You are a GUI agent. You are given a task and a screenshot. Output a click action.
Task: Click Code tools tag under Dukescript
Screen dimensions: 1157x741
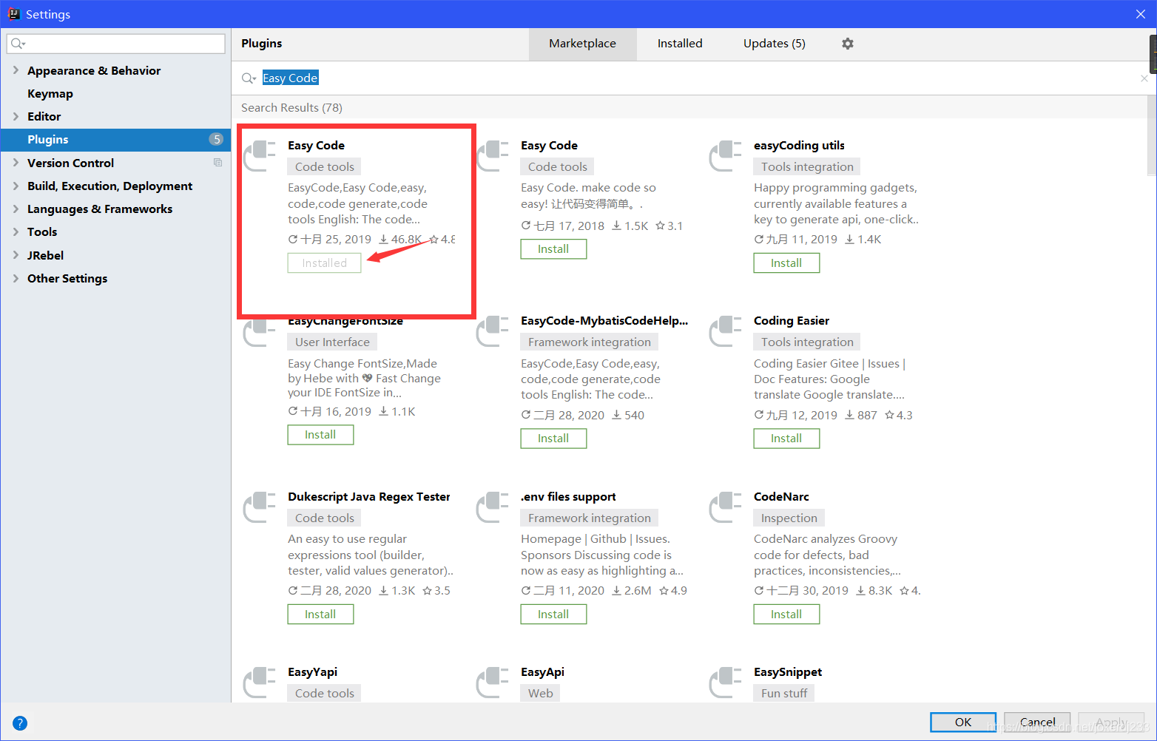[x=325, y=518]
